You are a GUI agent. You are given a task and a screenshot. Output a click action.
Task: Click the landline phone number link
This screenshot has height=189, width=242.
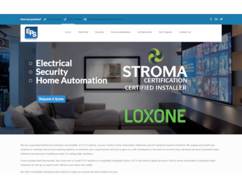54,19
